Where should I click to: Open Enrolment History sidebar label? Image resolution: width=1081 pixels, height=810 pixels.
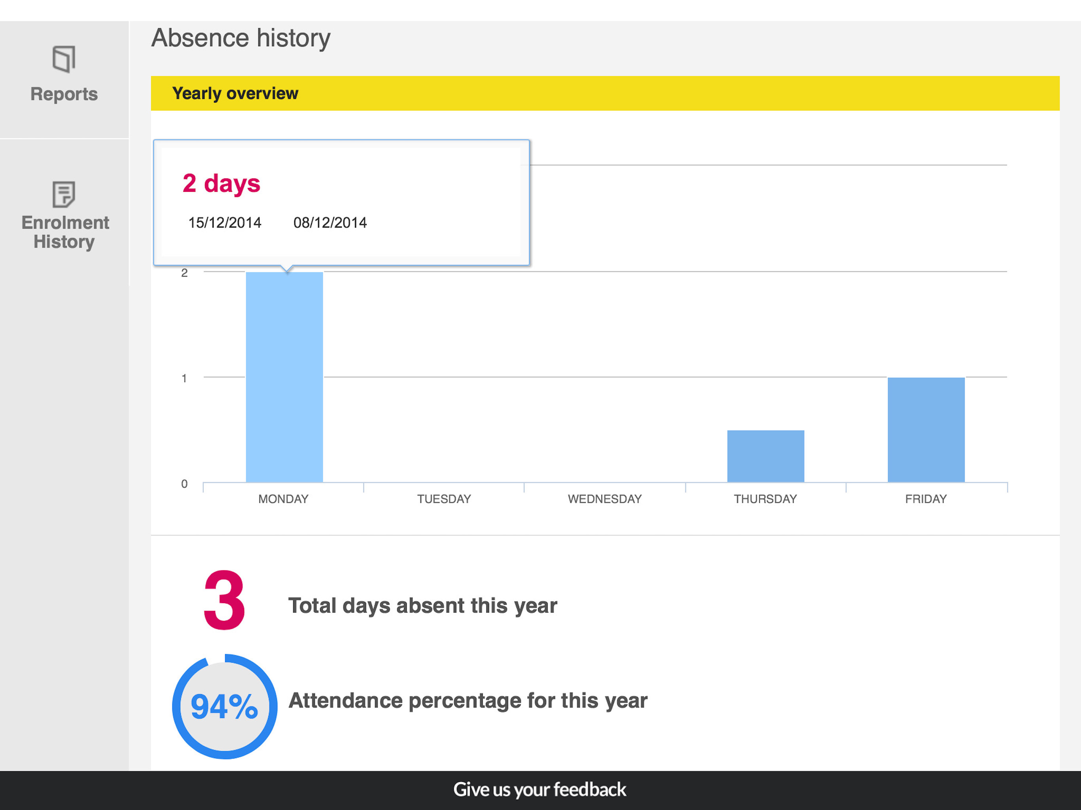click(x=65, y=232)
